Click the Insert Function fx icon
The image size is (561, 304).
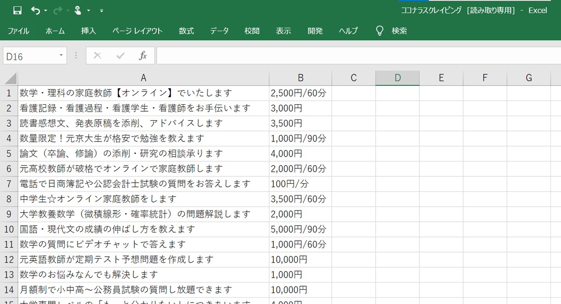pyautogui.click(x=143, y=56)
